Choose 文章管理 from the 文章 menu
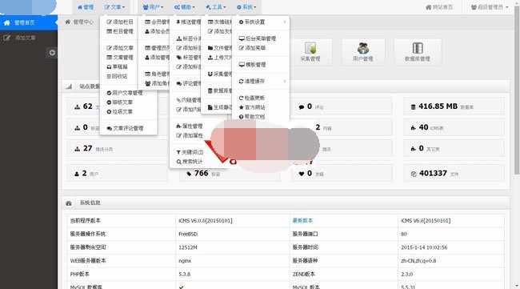 [120, 58]
